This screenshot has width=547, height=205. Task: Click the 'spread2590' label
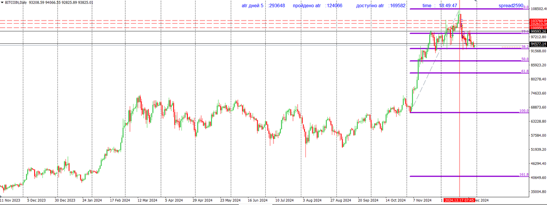tap(511, 6)
